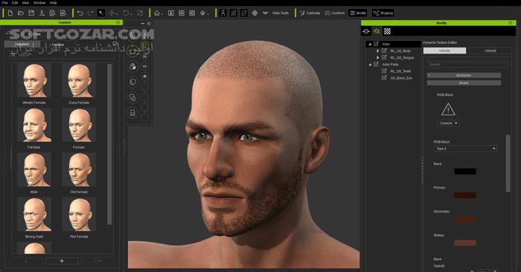Toggle the Actor checkbox in the scene tree
521x272 pixels.
(376, 44)
